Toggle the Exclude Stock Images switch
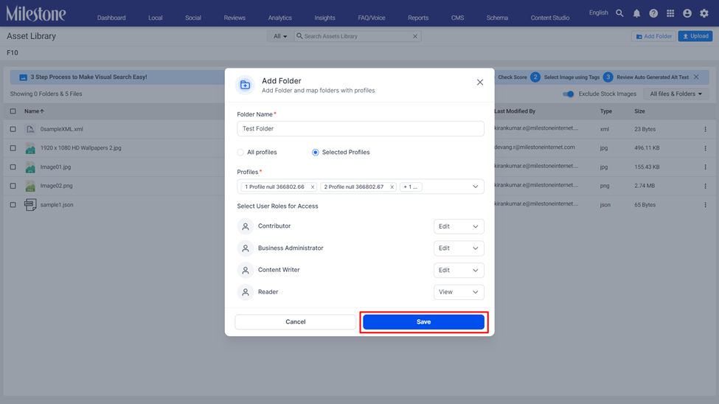Screen dimensions: 719x404 [568, 94]
